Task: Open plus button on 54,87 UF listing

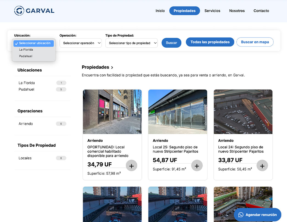Action: pyautogui.click(x=197, y=166)
